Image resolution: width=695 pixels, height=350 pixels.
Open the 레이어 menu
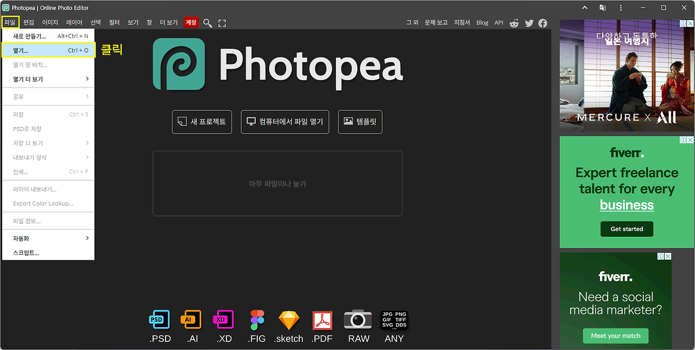tap(74, 22)
